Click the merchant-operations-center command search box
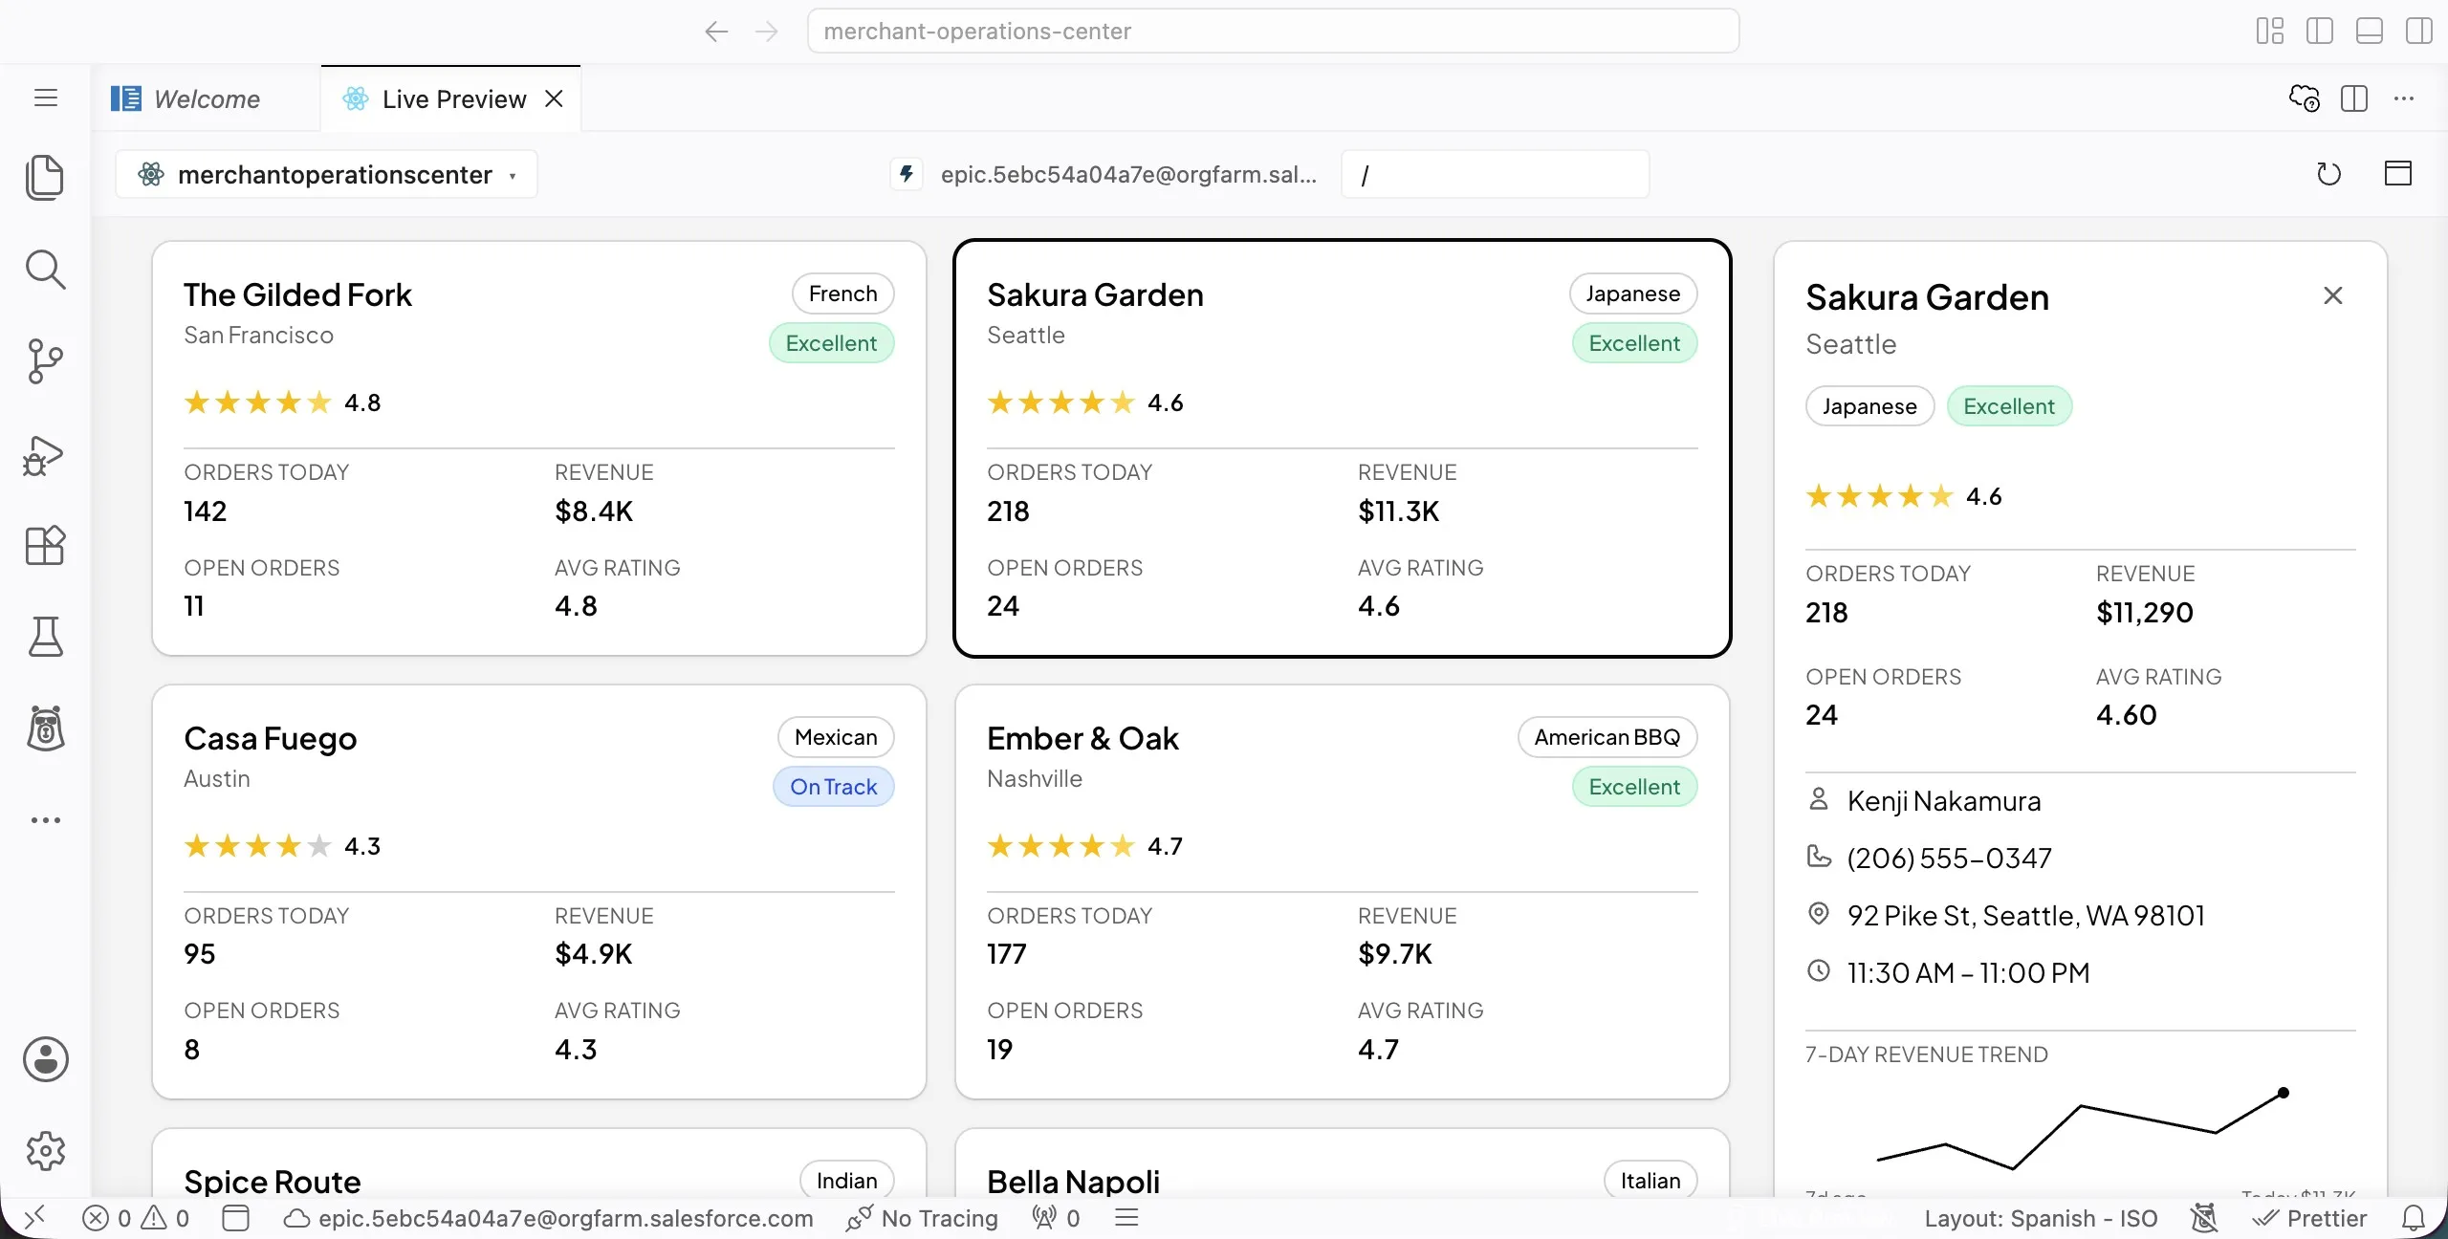The width and height of the screenshot is (2448, 1239). pyautogui.click(x=1273, y=31)
